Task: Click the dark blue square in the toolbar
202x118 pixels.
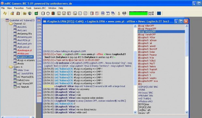Action: (159, 13)
